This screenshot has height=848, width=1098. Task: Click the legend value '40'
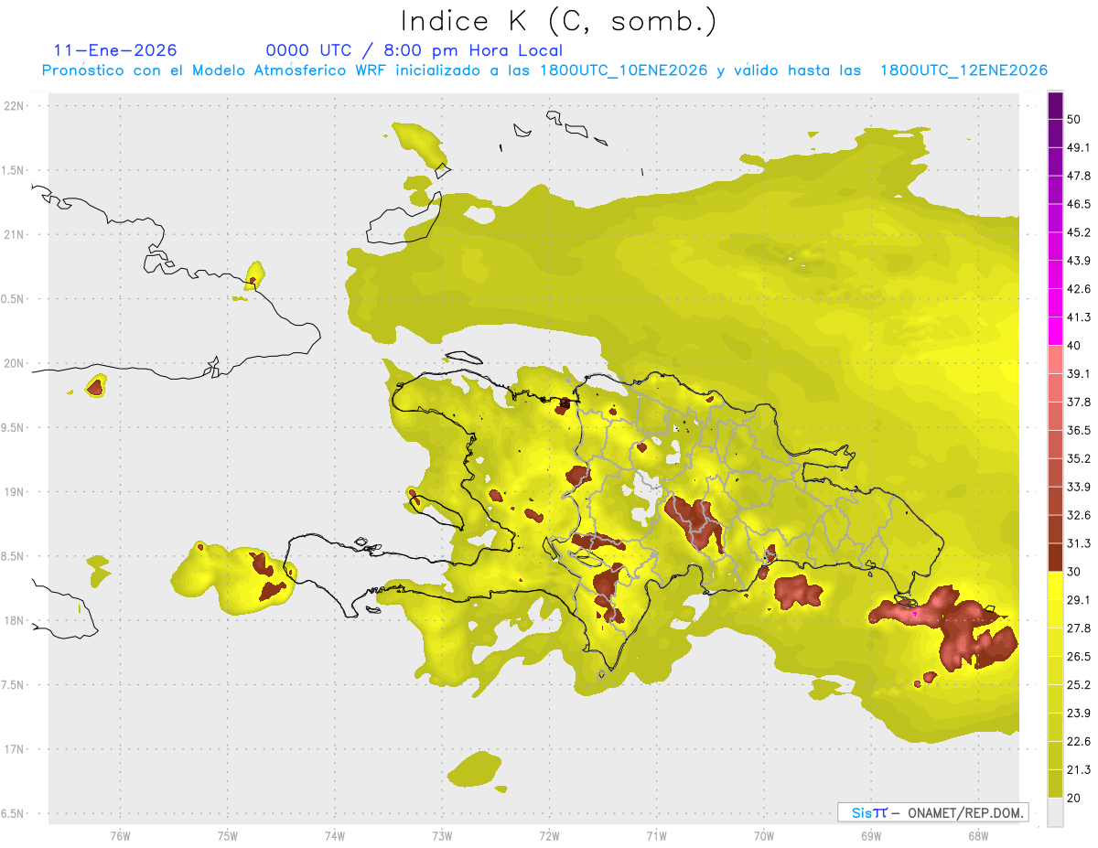point(1074,346)
